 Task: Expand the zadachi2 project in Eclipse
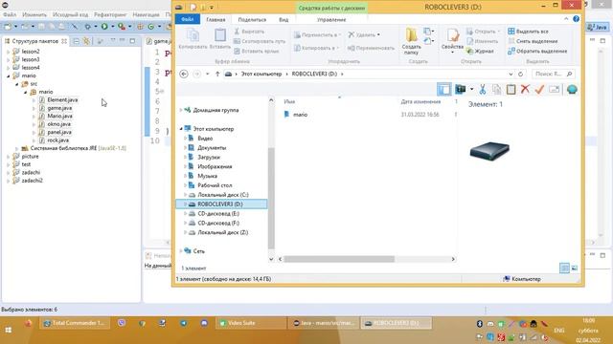point(9,181)
